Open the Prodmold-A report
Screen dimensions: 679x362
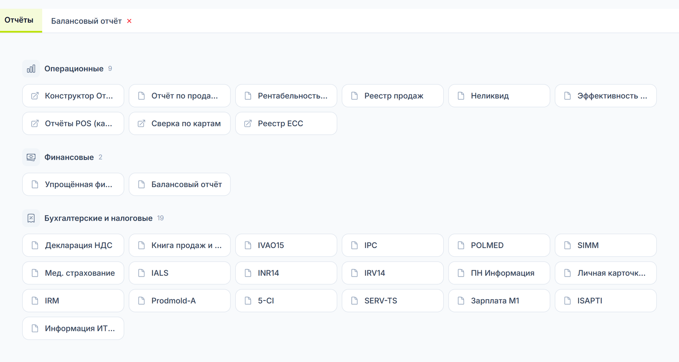(x=180, y=301)
